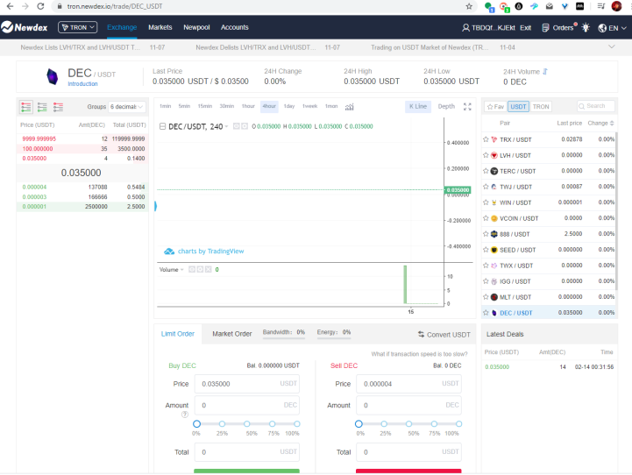Favorite the DEC / USDT pair star
Viewport: 632px width, 475px height.
pyautogui.click(x=486, y=313)
